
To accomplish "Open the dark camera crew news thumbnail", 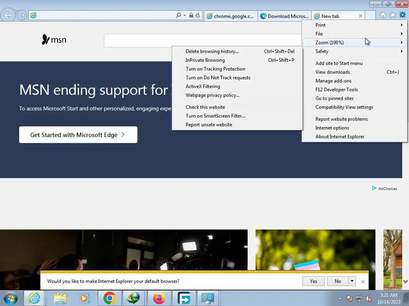I will pos(124,250).
